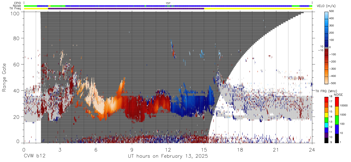Click the '200' velocity scale label
Image resolution: width=351 pixels, height=162 pixels.
click(332, 33)
